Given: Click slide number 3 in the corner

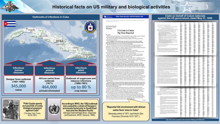Looking at the screenshot, I should pos(207,7).
